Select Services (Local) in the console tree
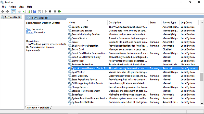 [x=13, y=17]
